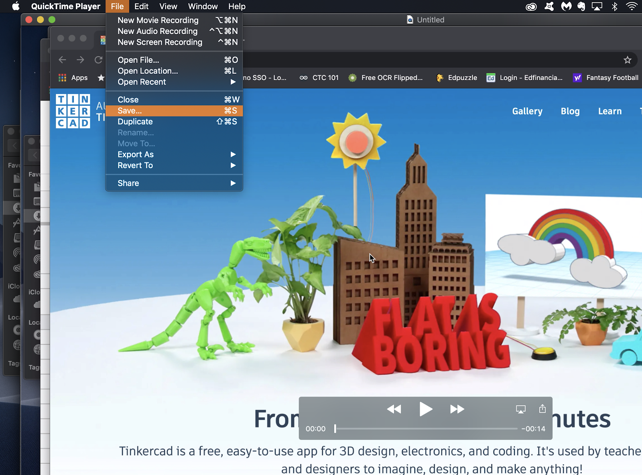Open the Wi-Fi status menu
Image resolution: width=642 pixels, height=475 pixels.
coord(632,6)
